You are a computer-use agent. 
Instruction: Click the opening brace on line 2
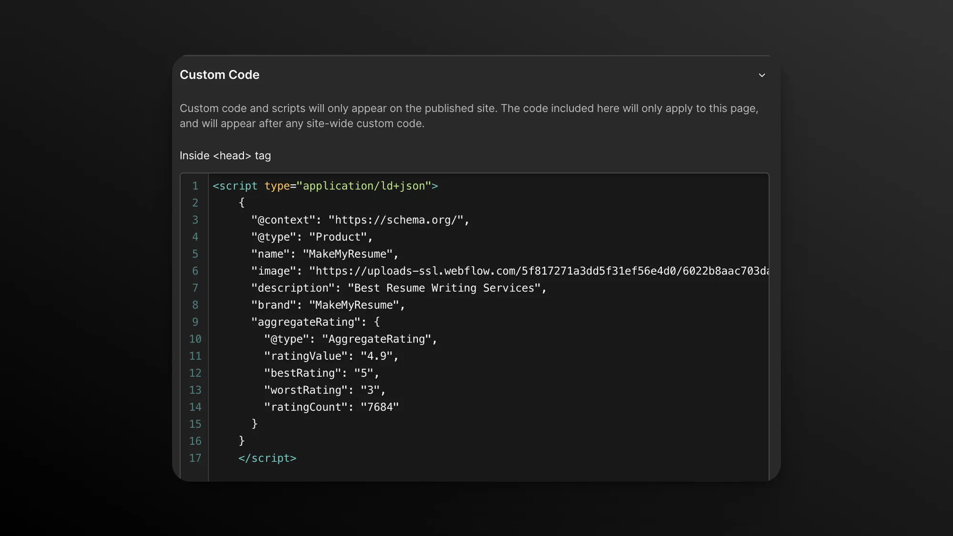(x=242, y=203)
